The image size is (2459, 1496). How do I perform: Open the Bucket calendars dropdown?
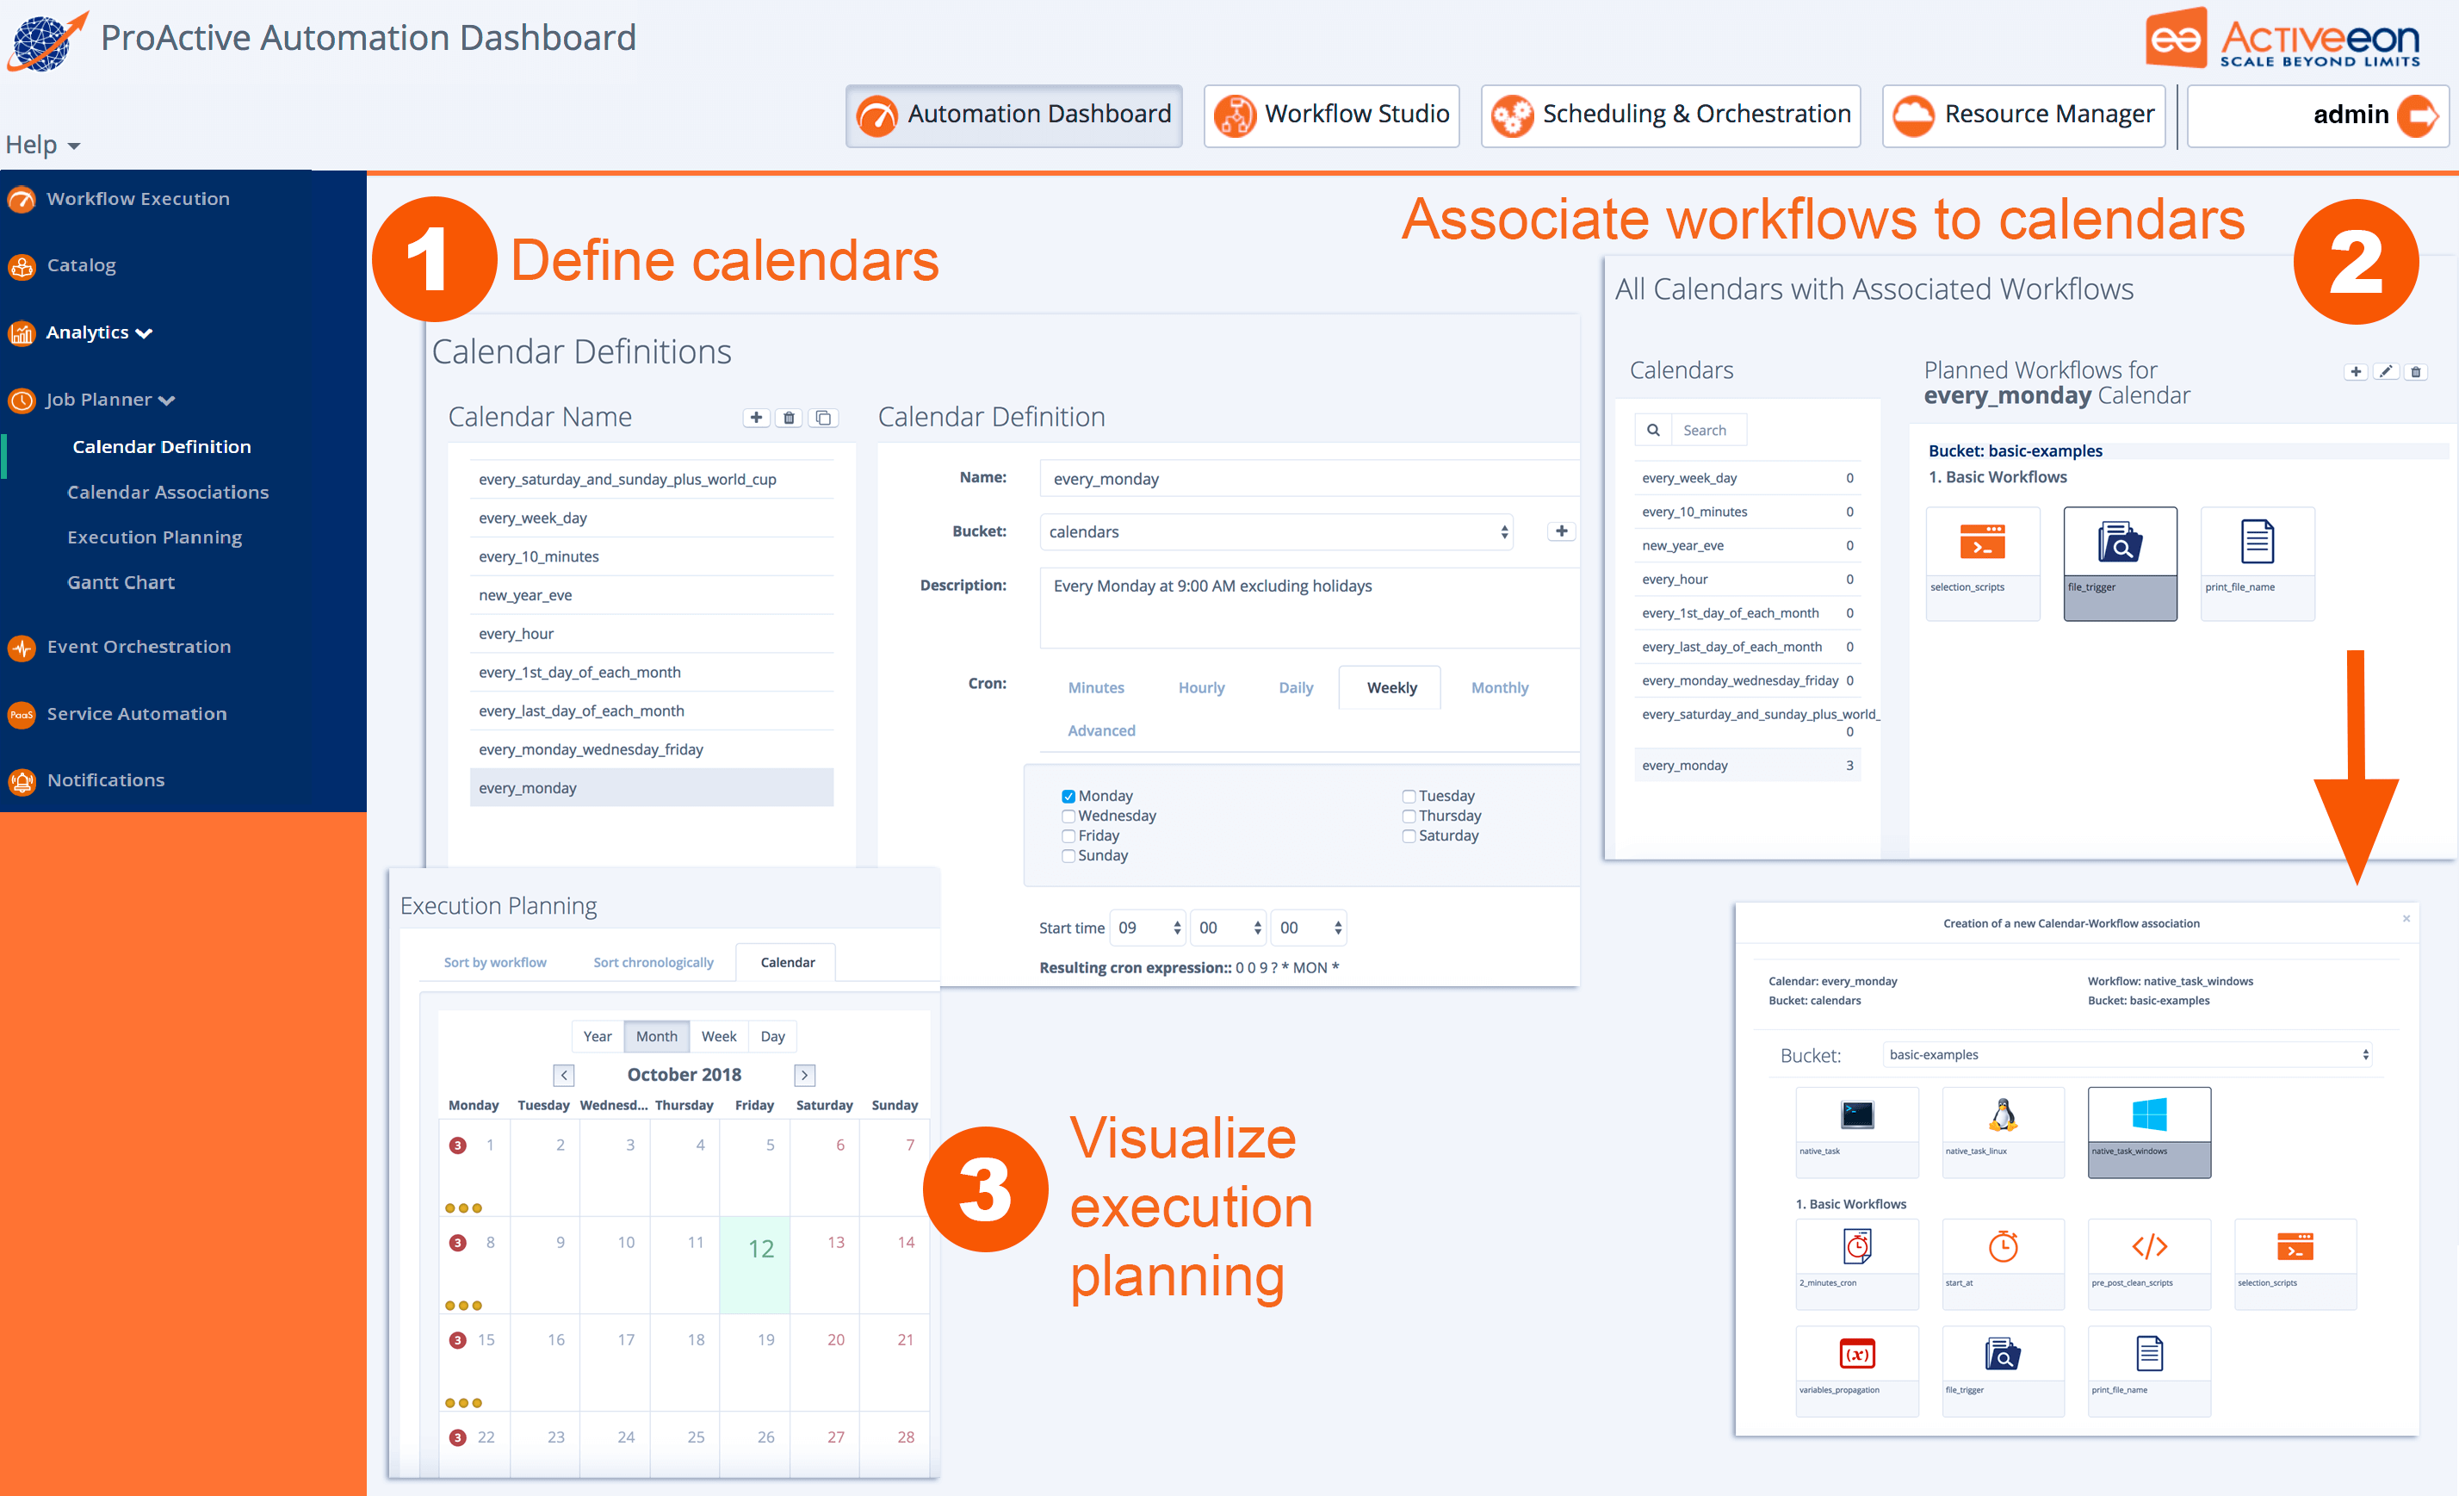click(1275, 532)
